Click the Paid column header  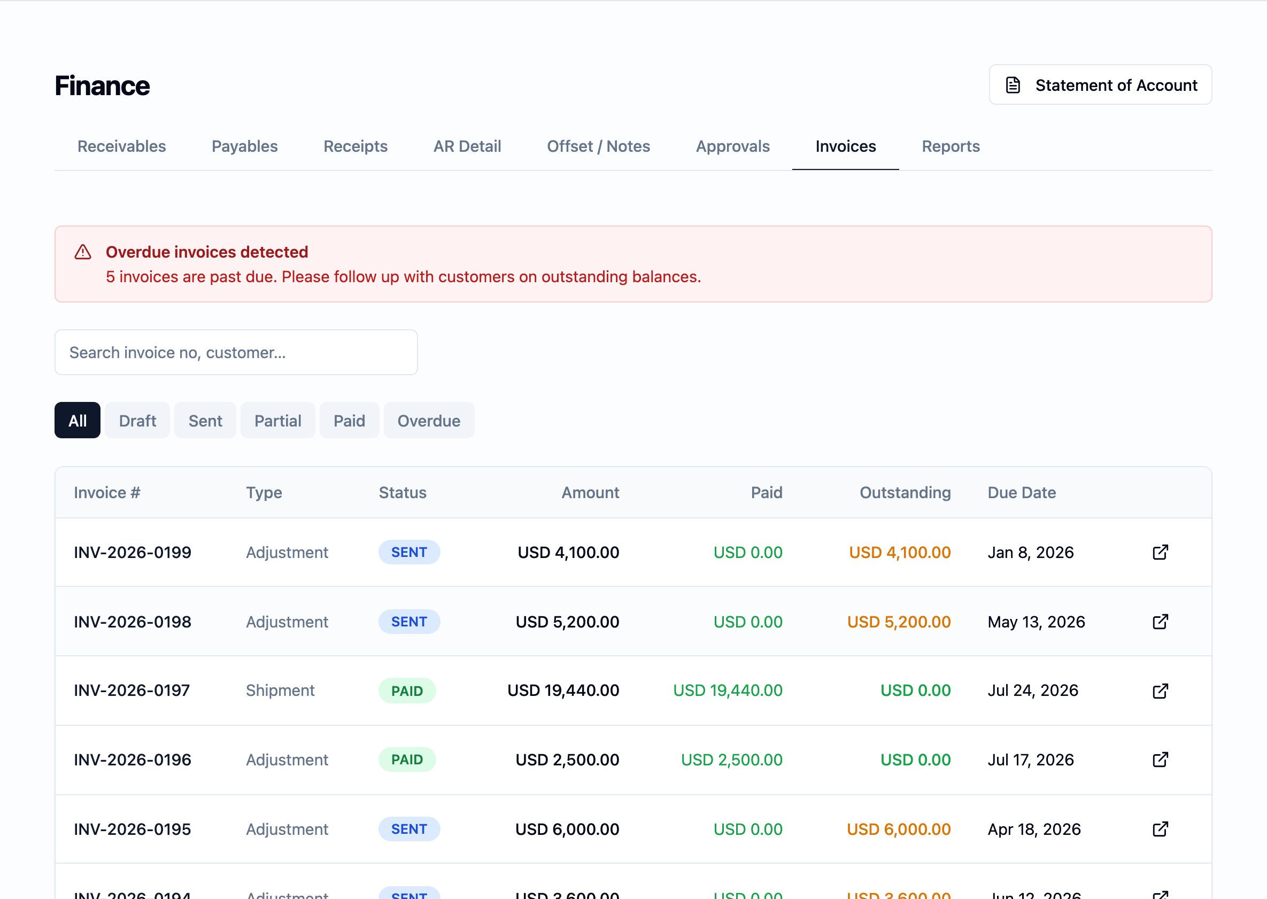767,493
